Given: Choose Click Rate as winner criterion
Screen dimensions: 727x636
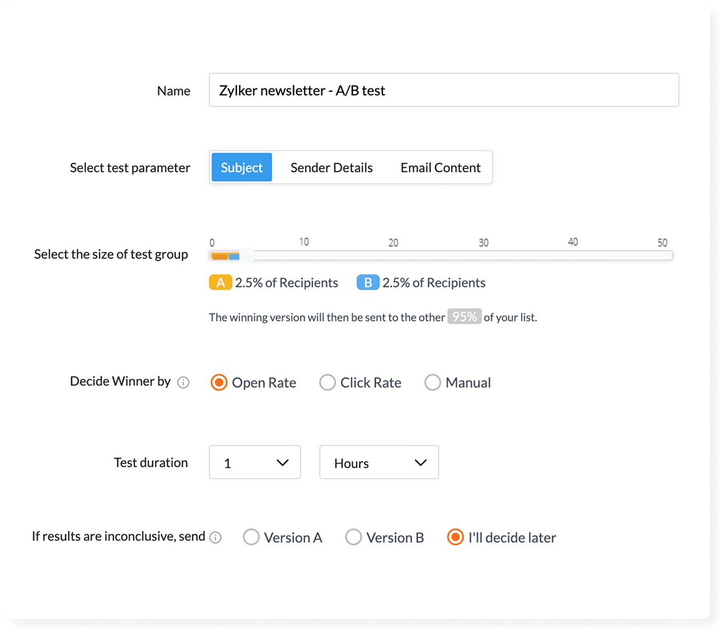Looking at the screenshot, I should coord(327,383).
